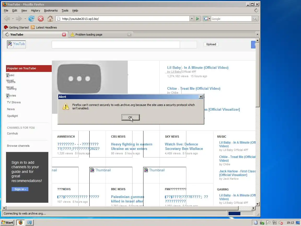Reload the page with refresh icon
The height and width of the screenshot is (226, 301).
coord(31,19)
